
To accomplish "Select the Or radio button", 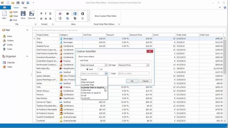I will click(x=98, y=69).
